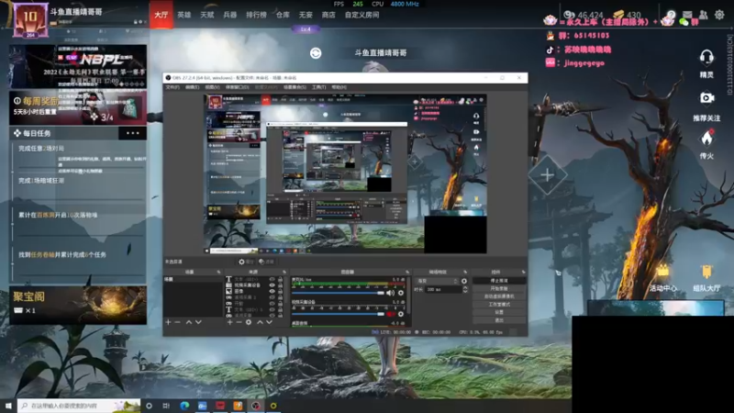
Task: Add a source with the plus icon
Action: [x=229, y=322]
